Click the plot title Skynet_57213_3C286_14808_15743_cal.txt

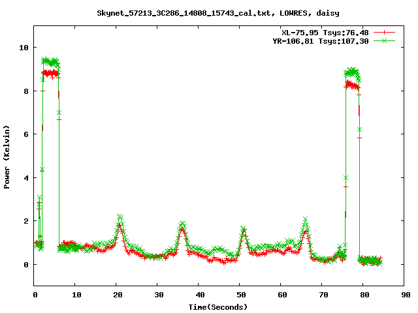(185, 13)
